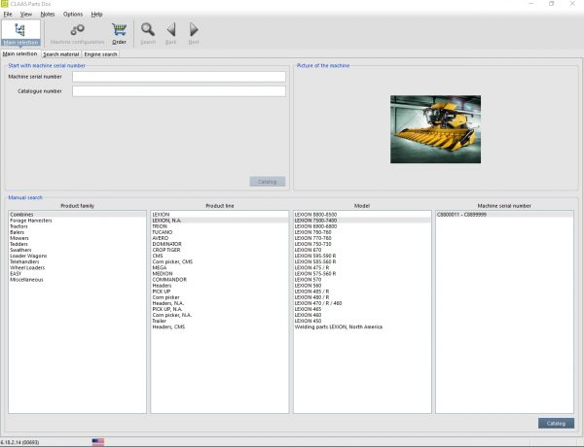
Task: Select MEGA in Product line
Action: 220,268
